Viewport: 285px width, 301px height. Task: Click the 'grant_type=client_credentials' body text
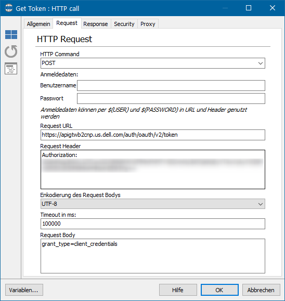80,244
